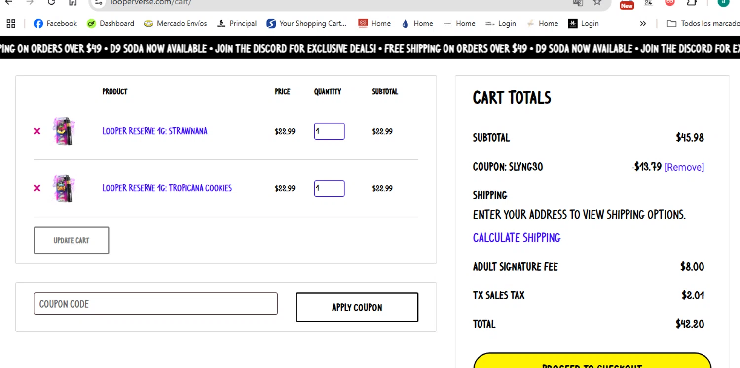Open the Strawnana product thumbnail
Viewport: 740px width, 368px height.
64,131
